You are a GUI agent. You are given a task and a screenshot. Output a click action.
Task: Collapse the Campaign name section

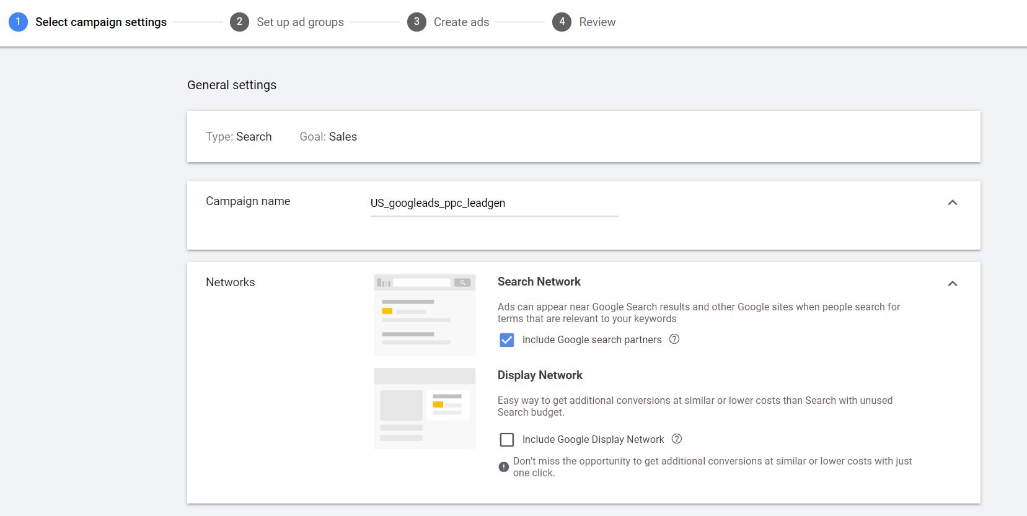tap(953, 203)
